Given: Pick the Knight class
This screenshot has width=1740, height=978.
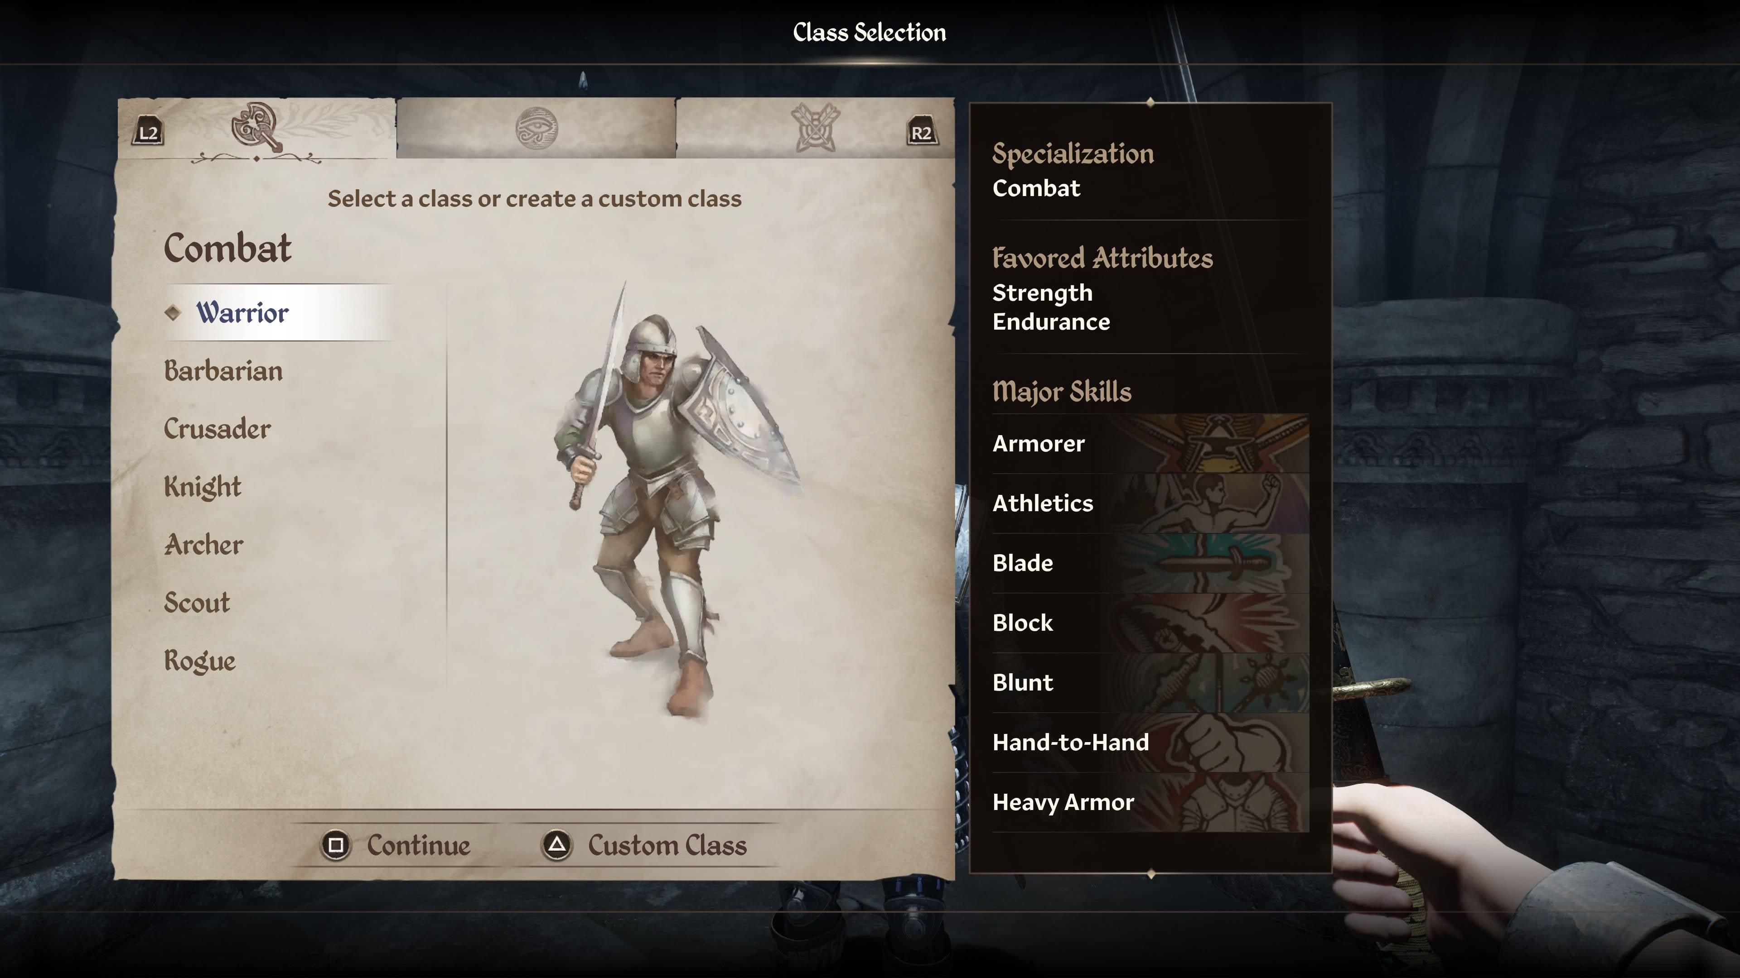Looking at the screenshot, I should tap(203, 487).
